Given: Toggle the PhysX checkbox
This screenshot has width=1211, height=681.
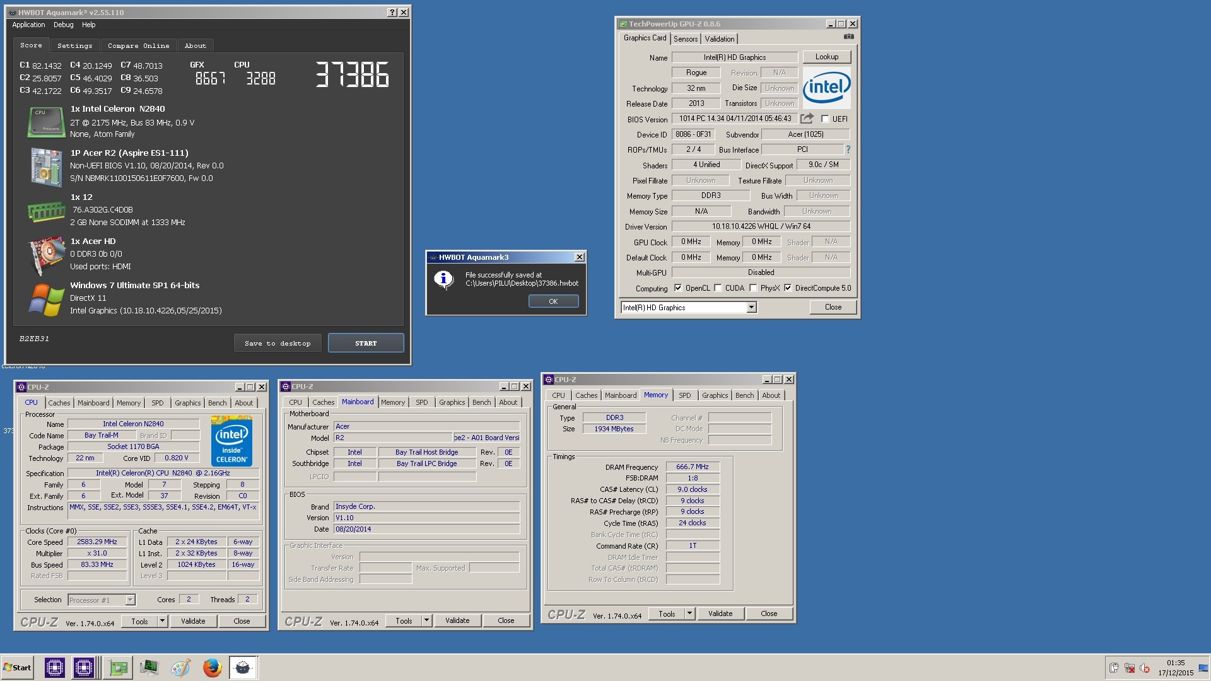Looking at the screenshot, I should coord(753,288).
